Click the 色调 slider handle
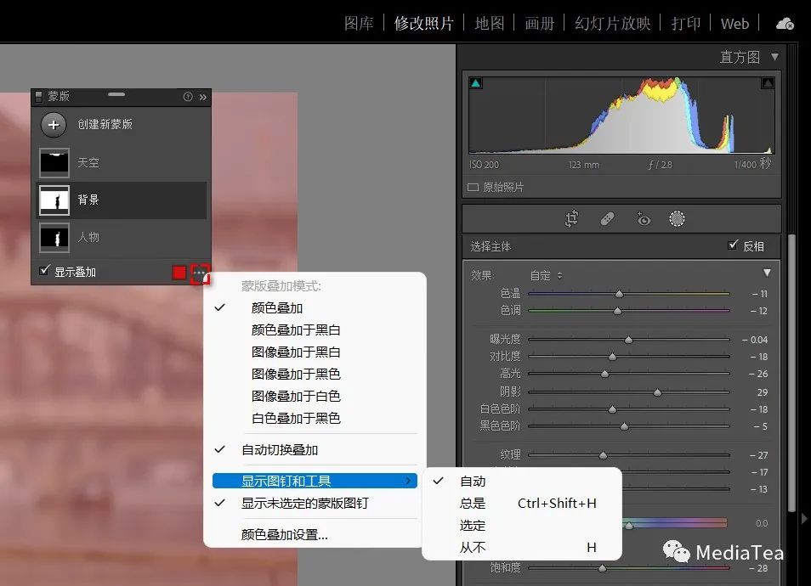Screen dimensions: 811x586 [617, 311]
